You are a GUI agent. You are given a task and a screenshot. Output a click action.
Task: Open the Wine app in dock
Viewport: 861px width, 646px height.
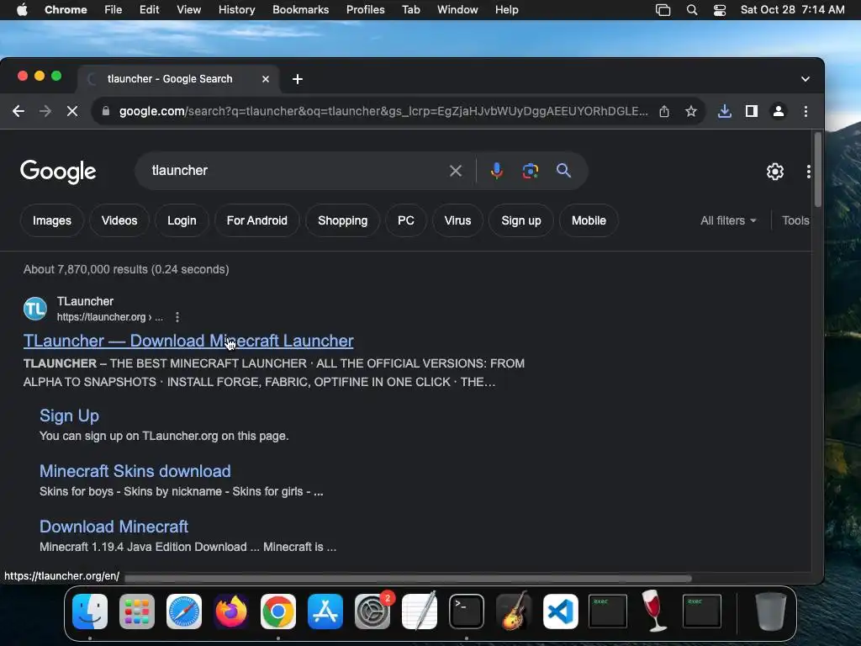point(654,611)
